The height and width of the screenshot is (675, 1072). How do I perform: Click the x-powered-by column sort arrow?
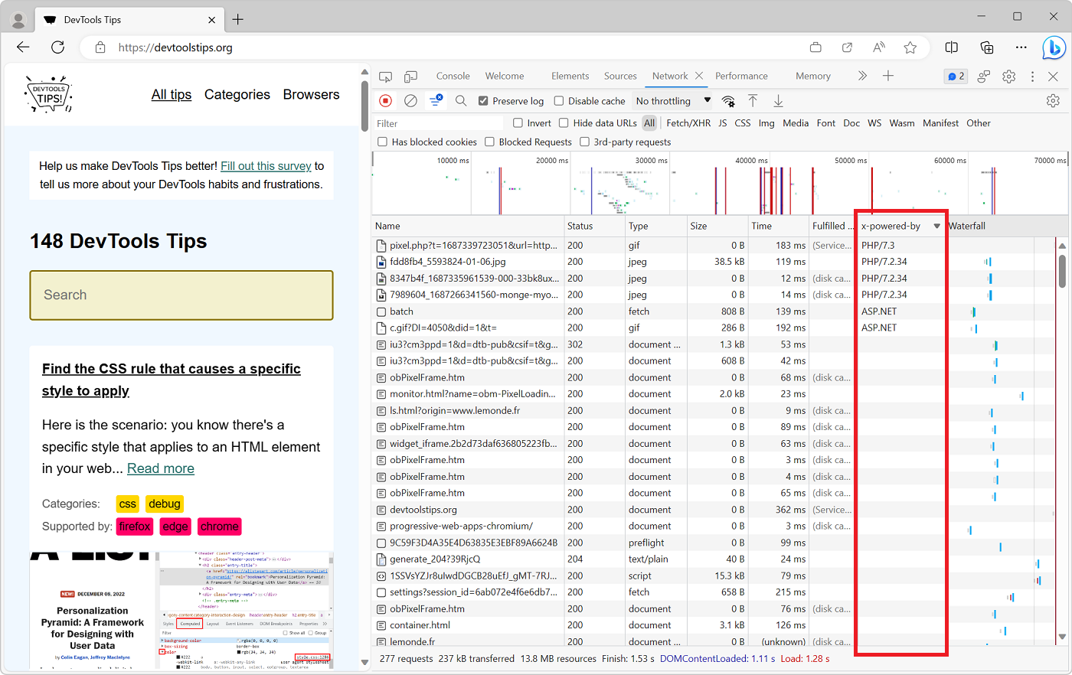point(936,227)
